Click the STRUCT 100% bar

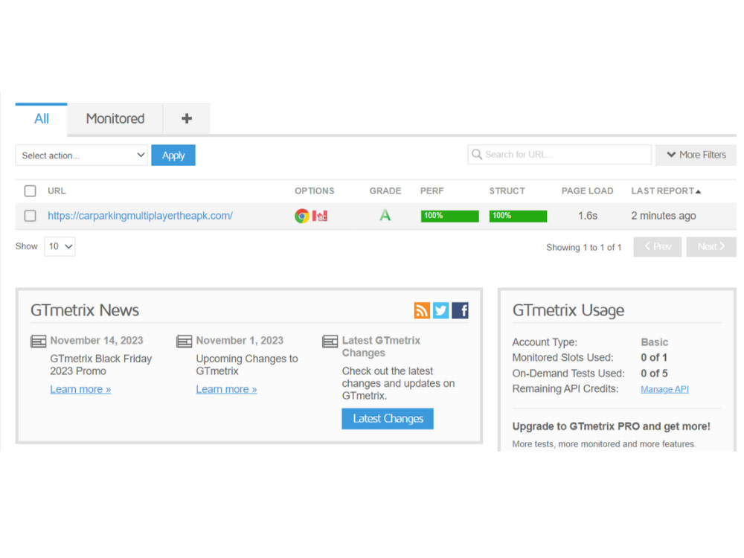(518, 216)
